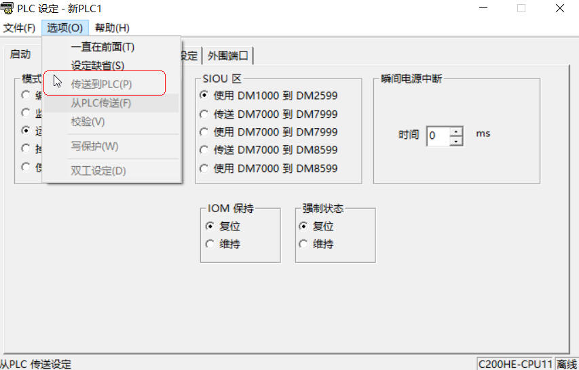This screenshot has height=370, width=579.
Task: Open the 文件(F) menu
Action: click(19, 28)
